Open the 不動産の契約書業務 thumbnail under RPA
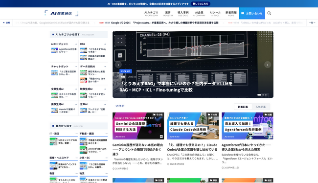The image size is (318, 183). [x=84, y=57]
